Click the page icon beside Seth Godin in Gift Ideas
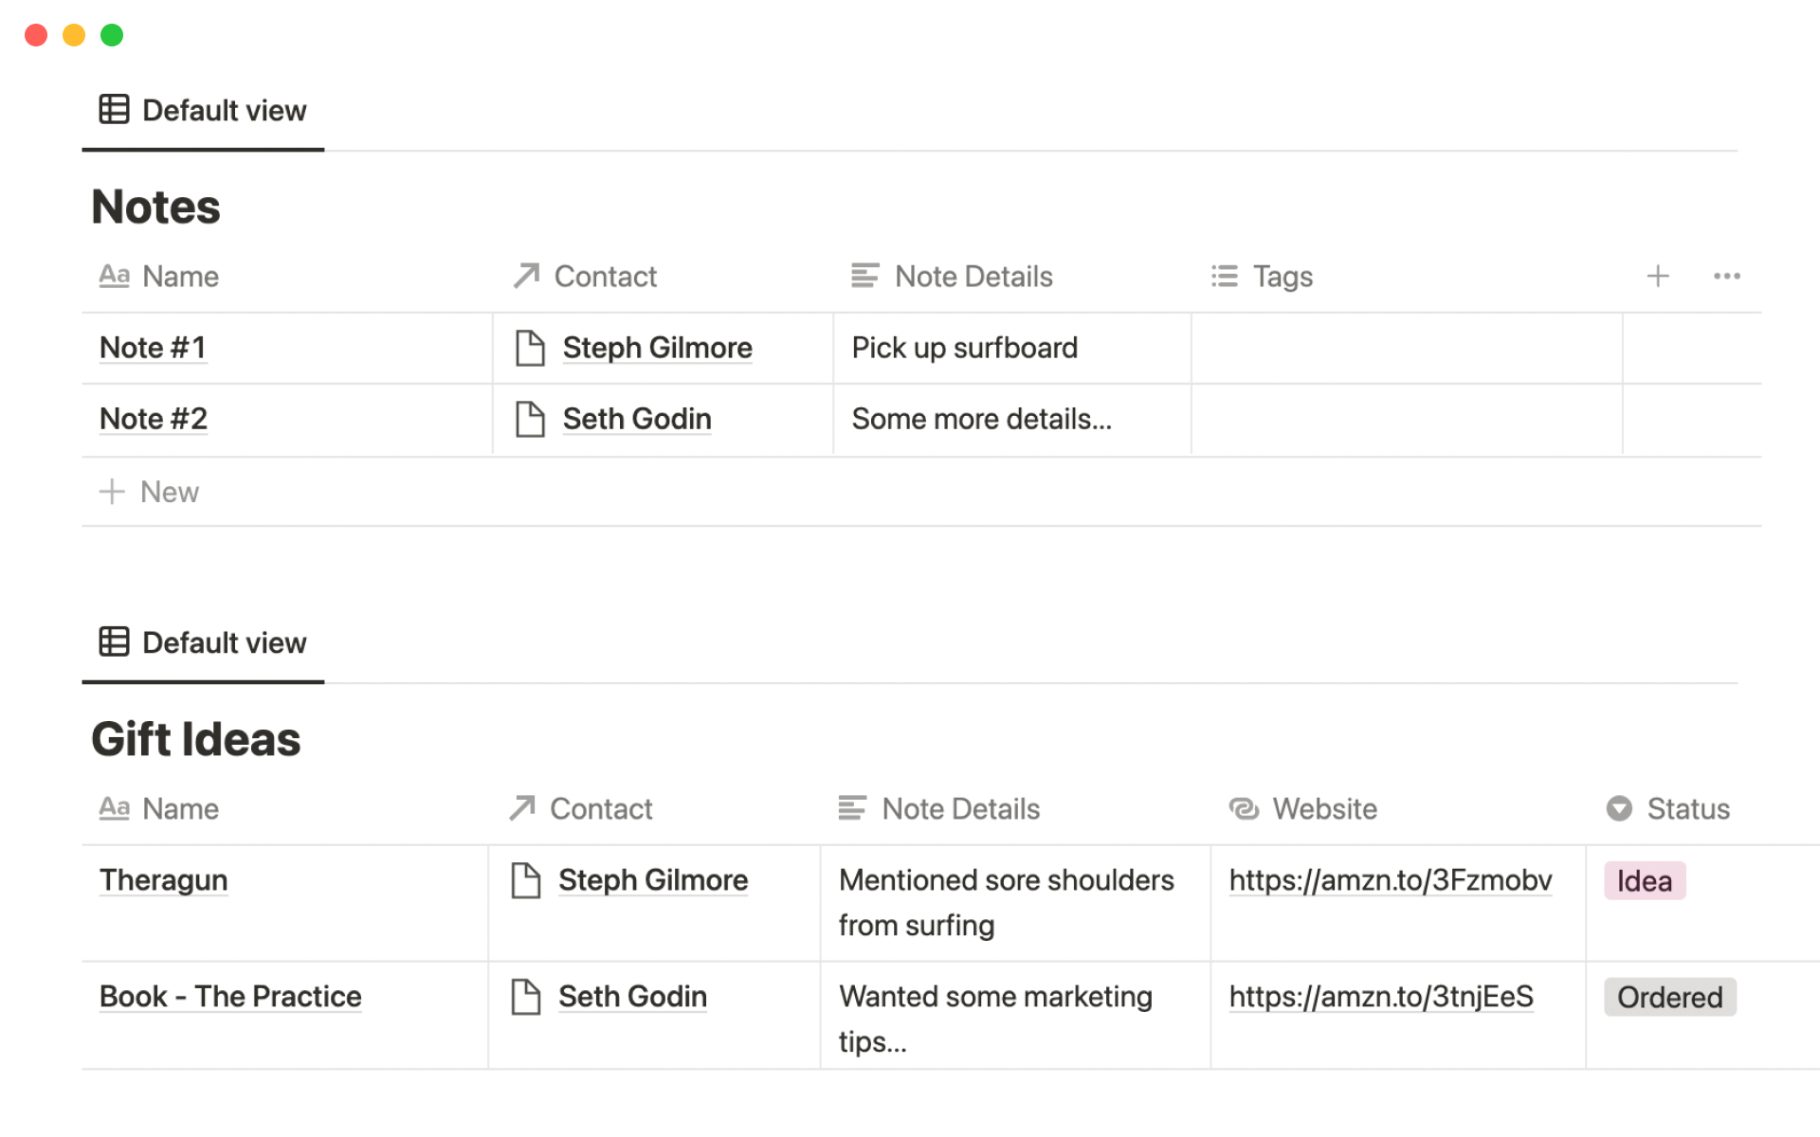 [x=525, y=996]
